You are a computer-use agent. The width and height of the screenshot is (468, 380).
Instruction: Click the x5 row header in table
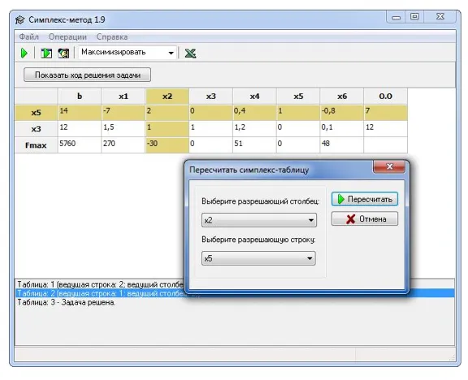36,113
